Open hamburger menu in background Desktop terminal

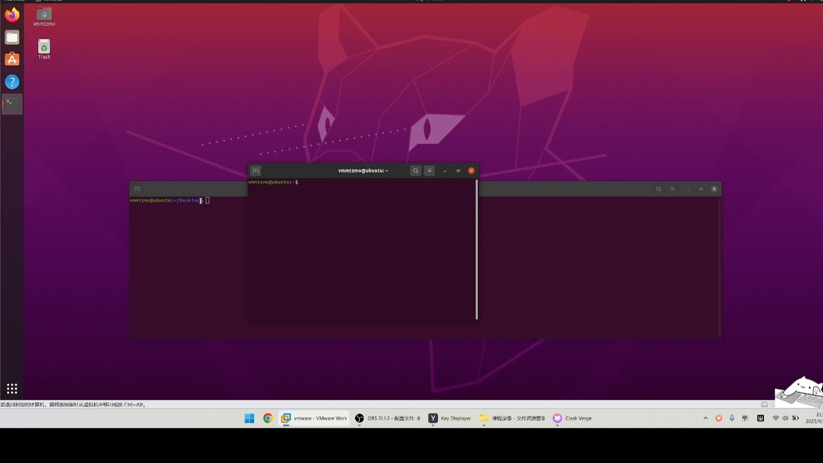[x=672, y=189]
